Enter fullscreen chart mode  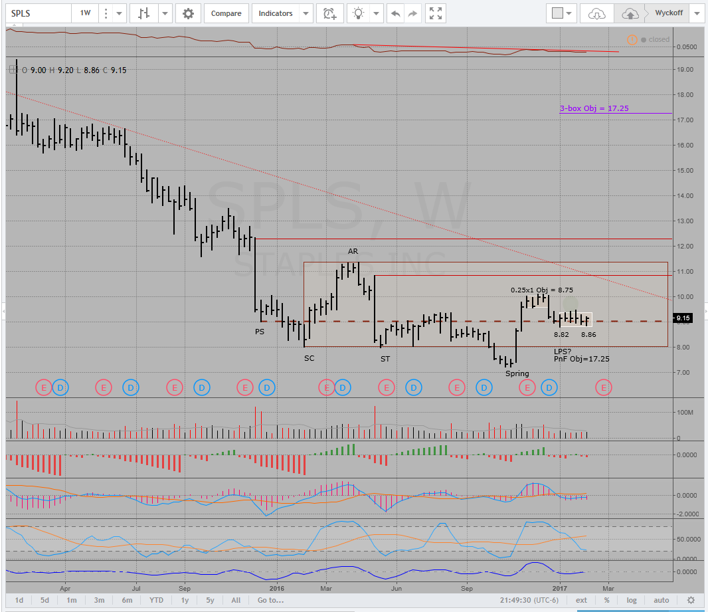436,13
